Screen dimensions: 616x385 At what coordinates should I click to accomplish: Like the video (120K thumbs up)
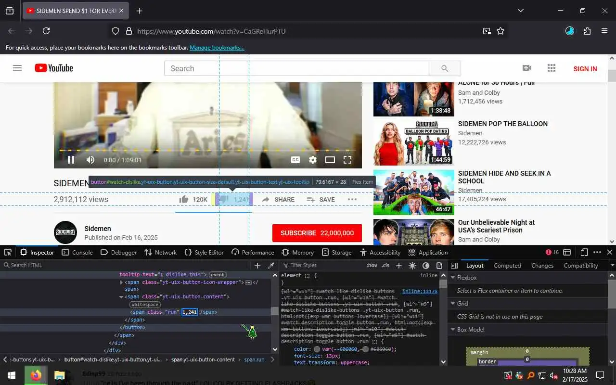[x=193, y=199]
